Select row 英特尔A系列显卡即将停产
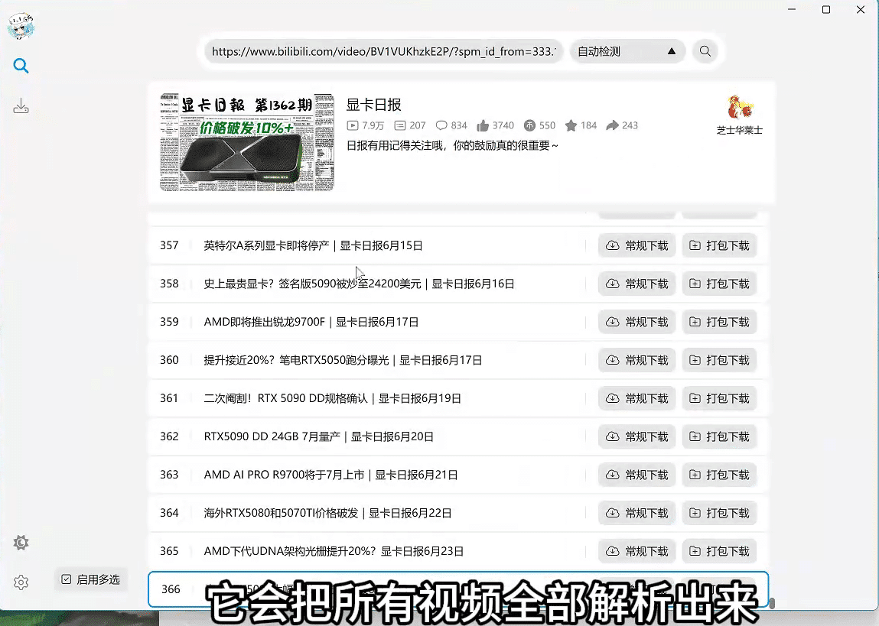Viewport: 879px width, 626px height. click(458, 246)
